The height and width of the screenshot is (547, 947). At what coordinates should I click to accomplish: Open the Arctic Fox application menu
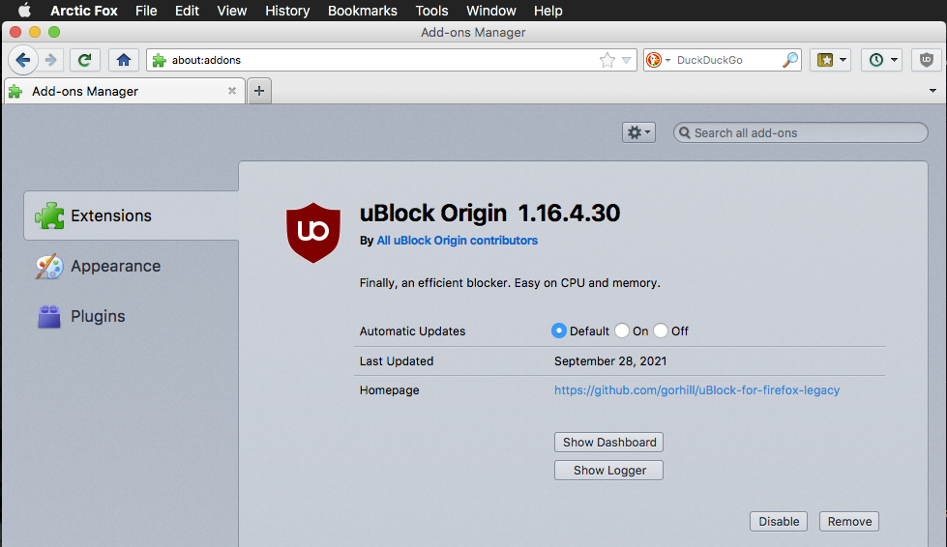coord(84,11)
